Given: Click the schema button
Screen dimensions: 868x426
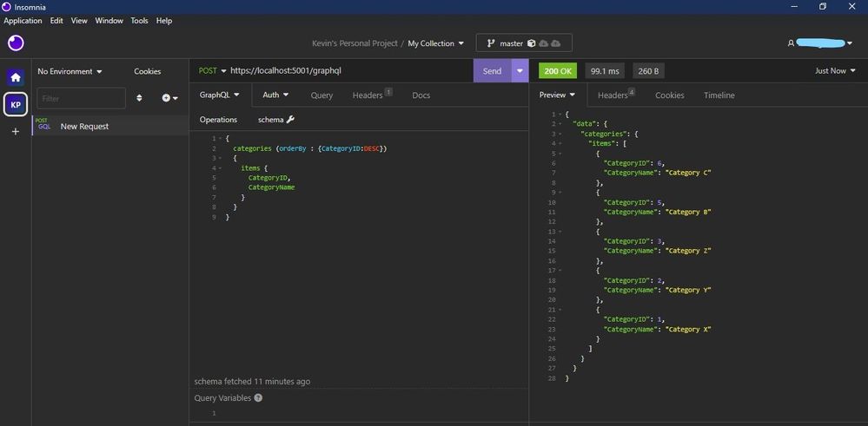Looking at the screenshot, I should pos(275,120).
